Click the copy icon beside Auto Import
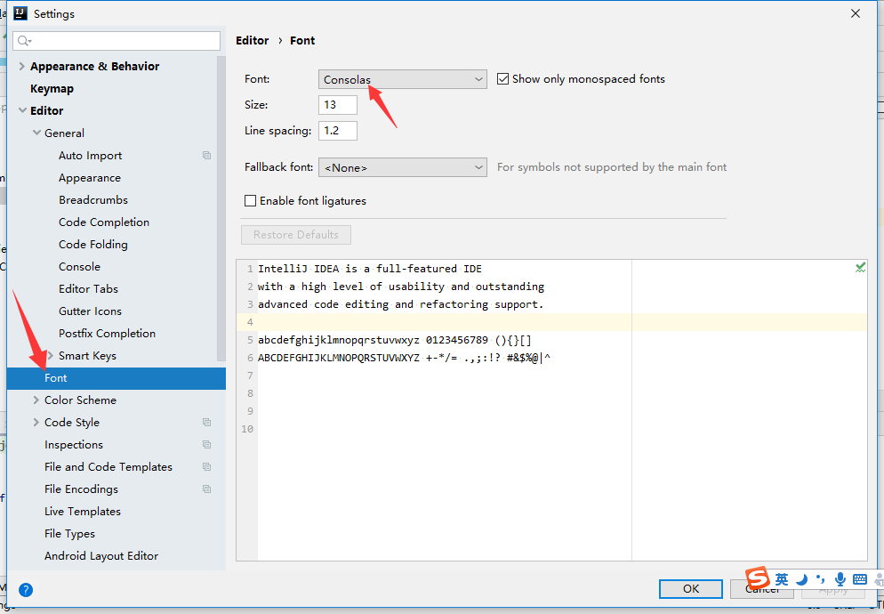Viewport: 884px width, 614px height. pos(207,155)
